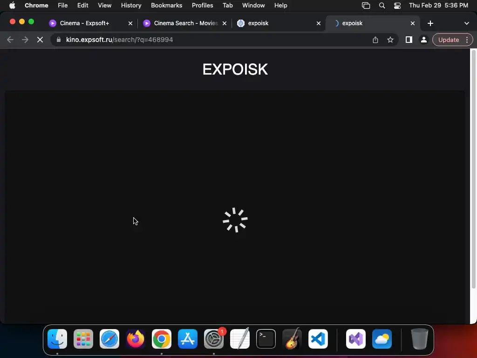Launch Safari from the Dock

click(109, 339)
